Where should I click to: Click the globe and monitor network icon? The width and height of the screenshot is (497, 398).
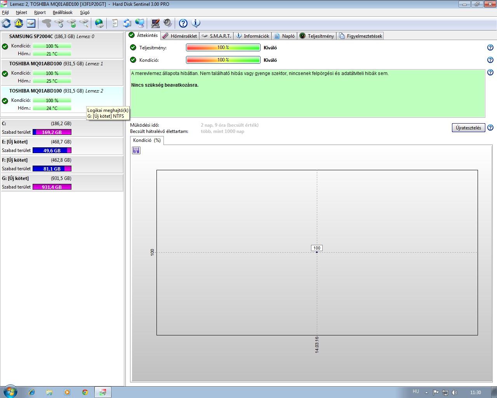(x=139, y=23)
